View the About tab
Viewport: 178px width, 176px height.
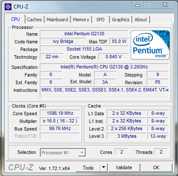tap(141, 20)
